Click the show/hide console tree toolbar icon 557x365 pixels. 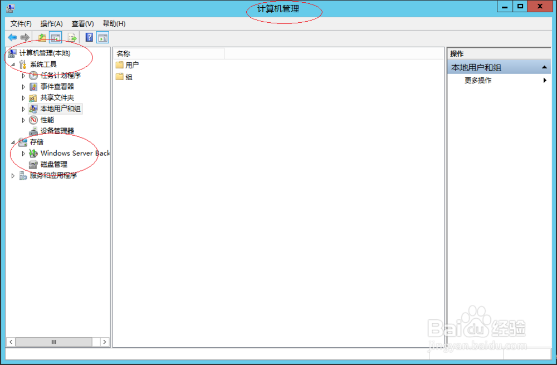tap(56, 37)
